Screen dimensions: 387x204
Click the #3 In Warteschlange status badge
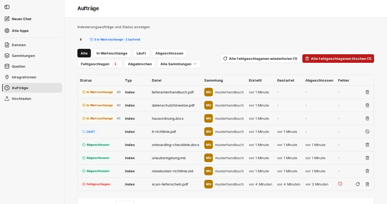[97, 92]
